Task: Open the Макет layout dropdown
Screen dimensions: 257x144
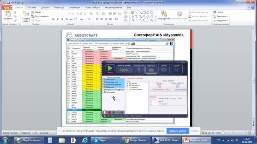Action: (37, 12)
